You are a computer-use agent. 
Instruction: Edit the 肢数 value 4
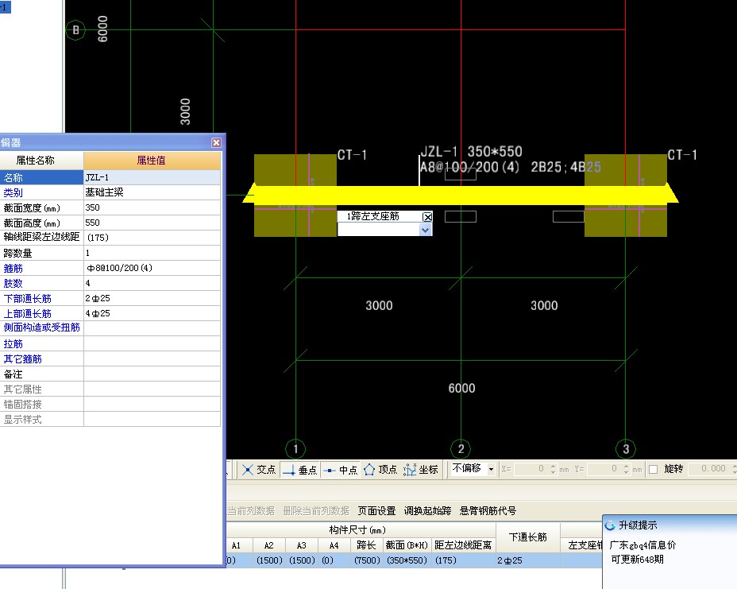[x=152, y=283]
